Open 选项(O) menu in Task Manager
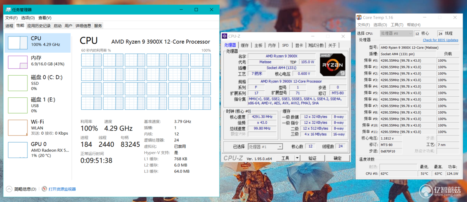The image size is (467, 202). pos(28,18)
